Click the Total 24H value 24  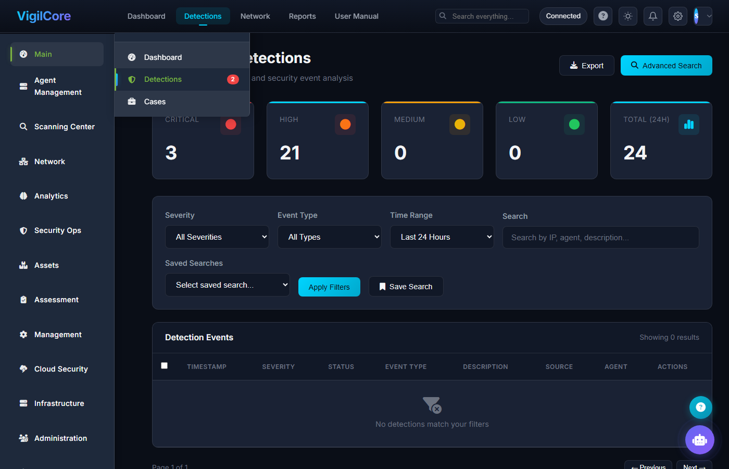point(635,153)
